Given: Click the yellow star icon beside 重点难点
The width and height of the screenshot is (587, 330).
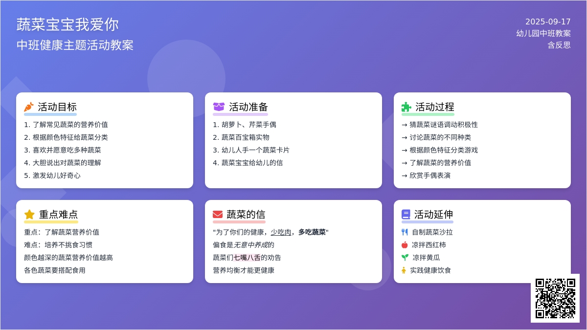Looking at the screenshot, I should pyautogui.click(x=29, y=215).
